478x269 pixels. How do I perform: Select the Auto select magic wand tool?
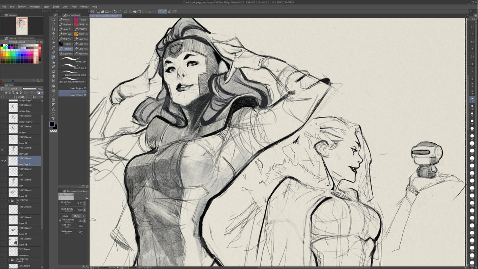tap(53, 42)
